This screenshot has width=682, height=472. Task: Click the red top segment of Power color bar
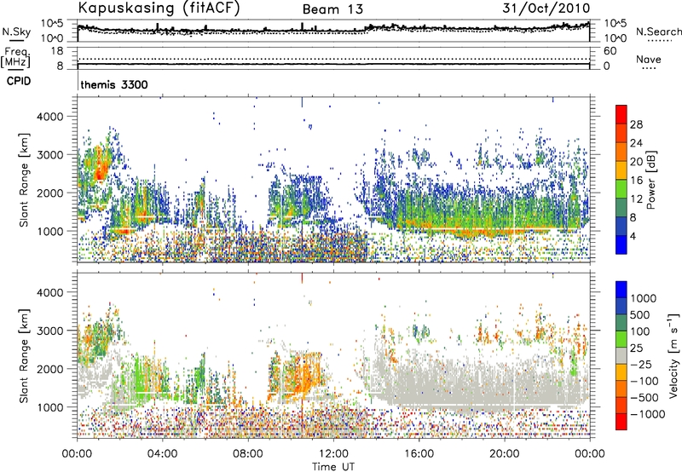(x=621, y=114)
